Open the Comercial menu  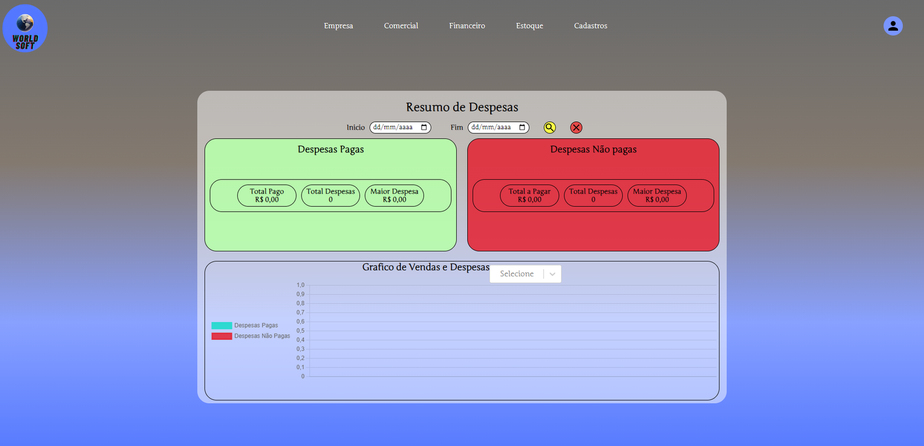(401, 26)
